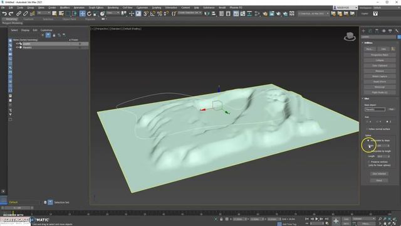Open the Tools menu

pyautogui.click(x=20, y=8)
